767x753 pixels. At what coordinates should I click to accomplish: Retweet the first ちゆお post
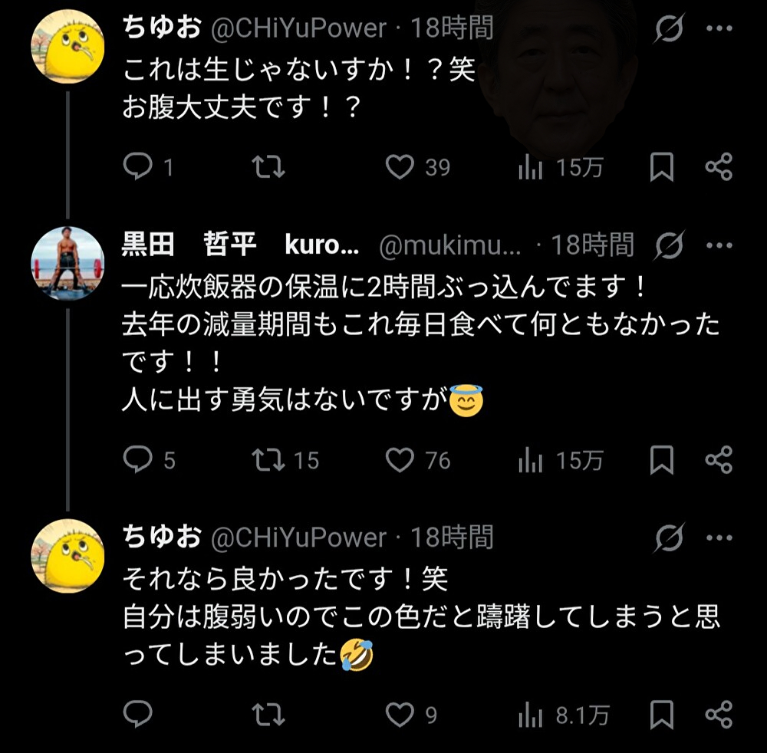(268, 166)
